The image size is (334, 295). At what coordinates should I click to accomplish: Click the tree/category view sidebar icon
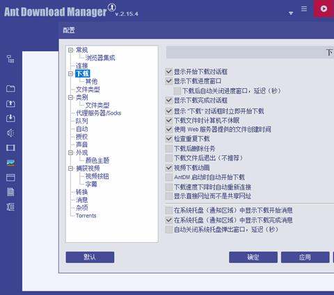tap(10, 59)
